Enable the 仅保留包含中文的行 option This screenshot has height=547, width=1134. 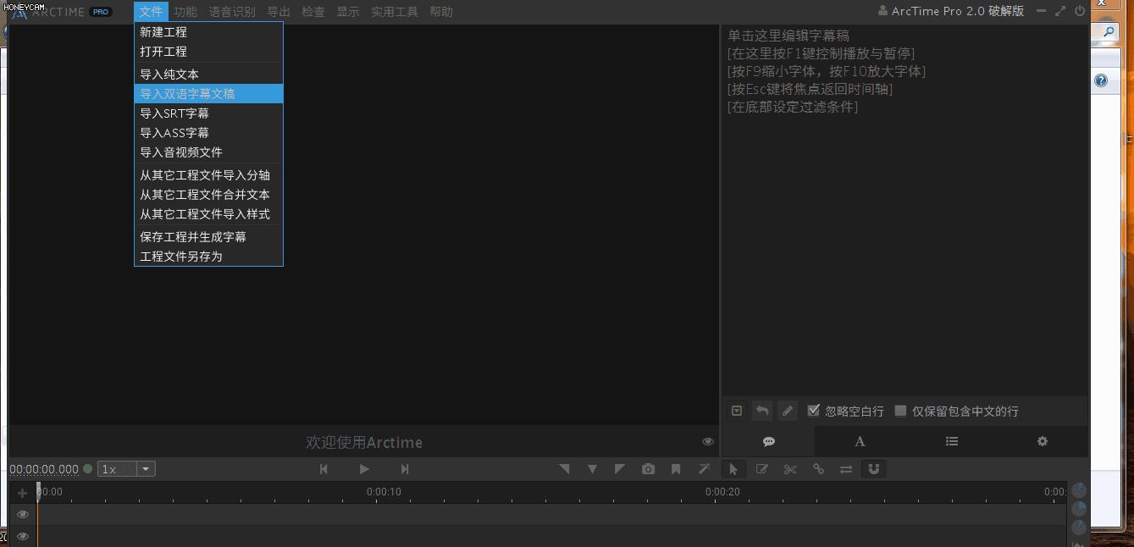coord(899,411)
